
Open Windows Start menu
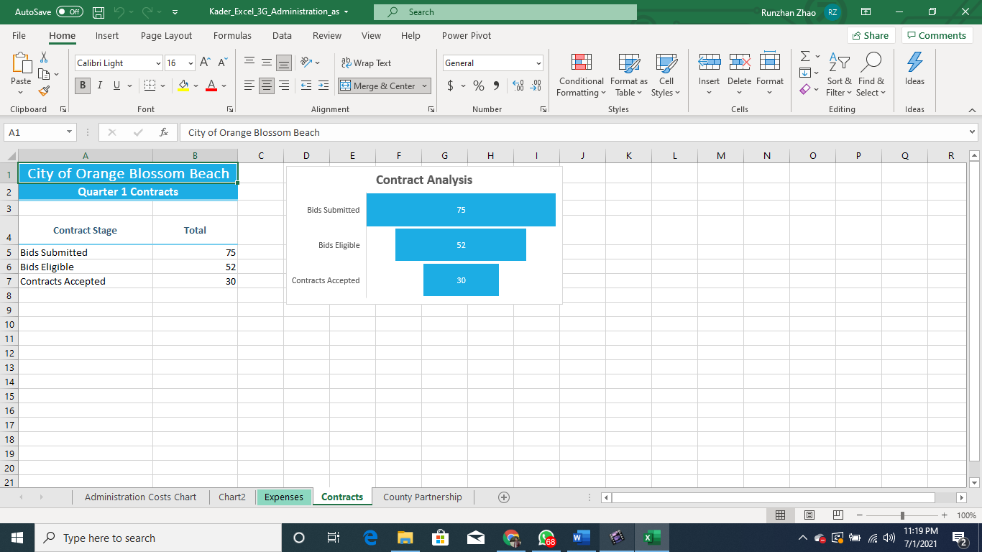tap(17, 538)
